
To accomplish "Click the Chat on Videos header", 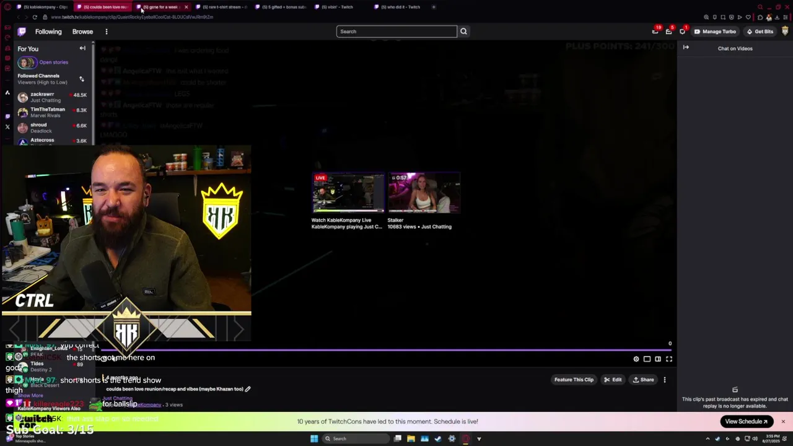I will point(735,48).
